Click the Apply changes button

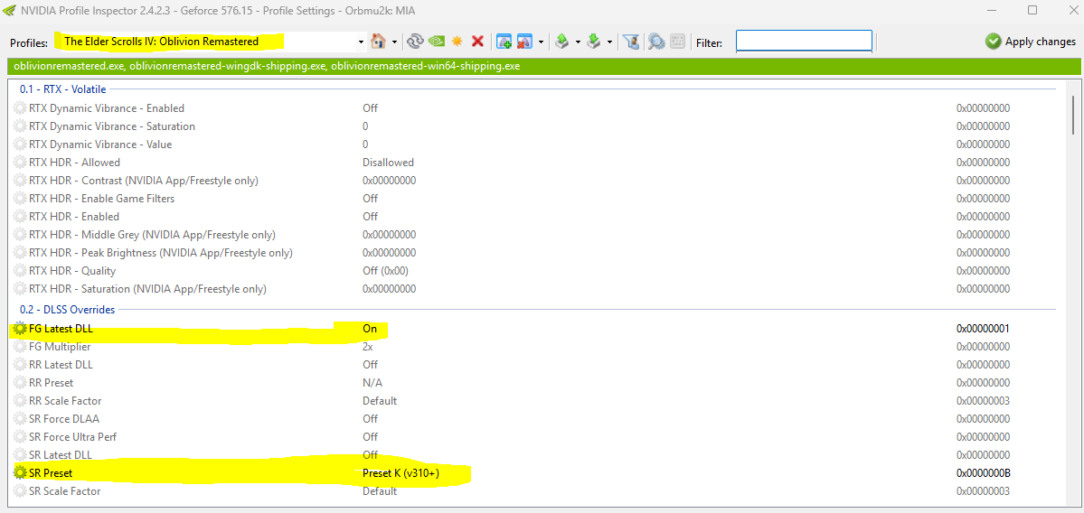pyautogui.click(x=1030, y=42)
